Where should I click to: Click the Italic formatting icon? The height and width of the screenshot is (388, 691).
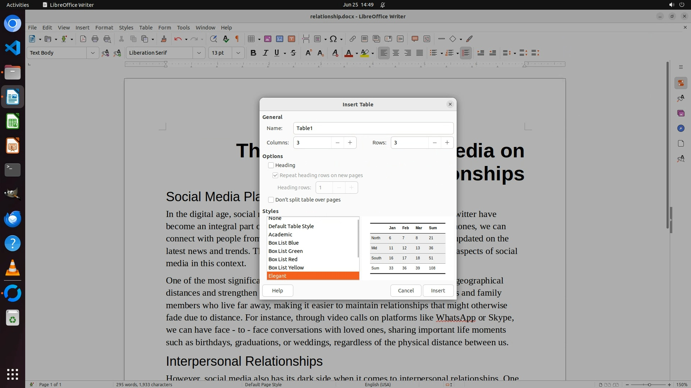[x=265, y=53]
